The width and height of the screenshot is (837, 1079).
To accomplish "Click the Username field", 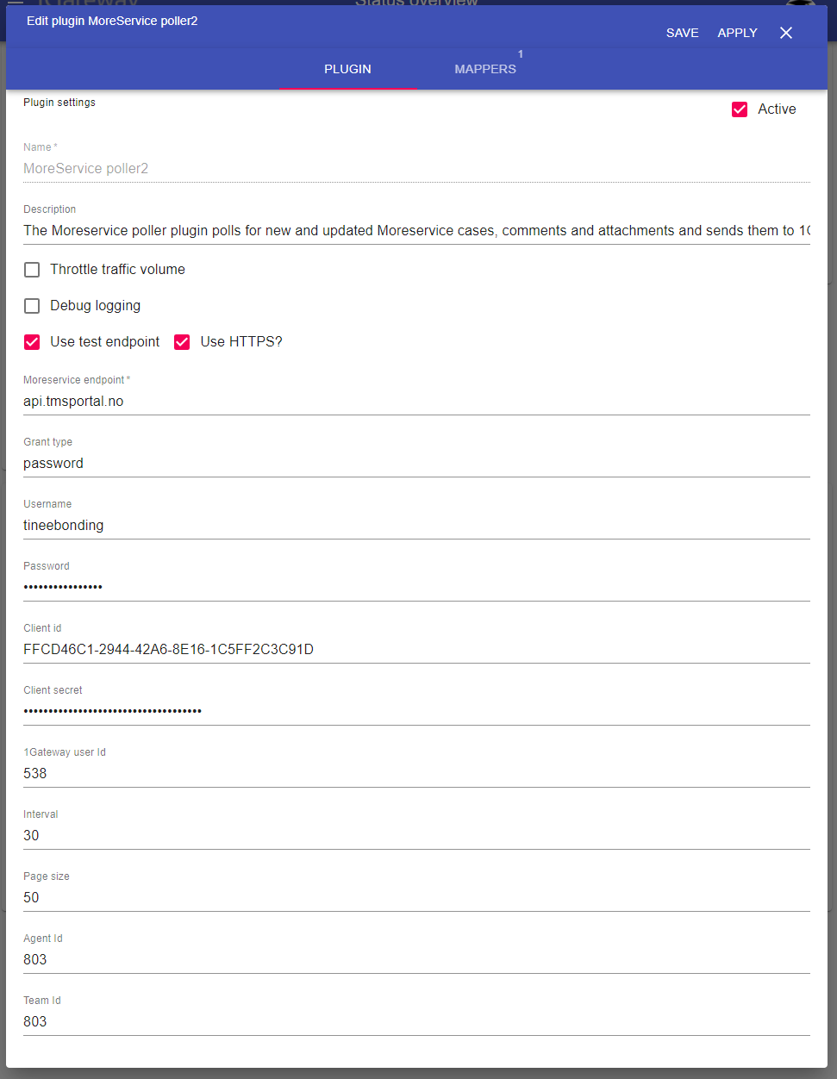I will [x=416, y=526].
